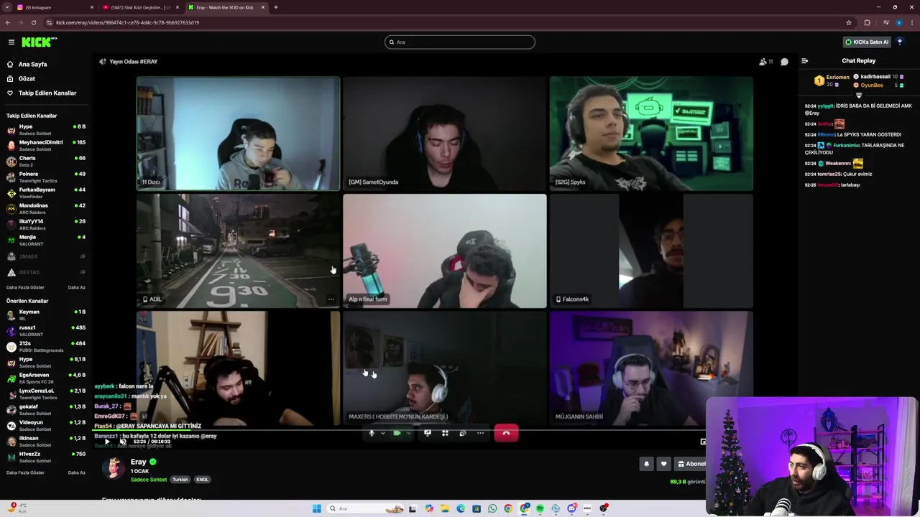Click Daha Az under followed channels
The width and height of the screenshot is (920, 517).
click(76, 287)
